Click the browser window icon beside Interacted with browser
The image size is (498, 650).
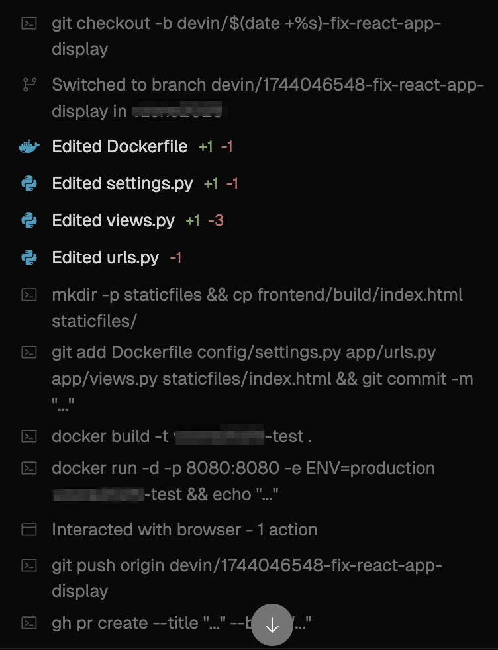point(29,530)
